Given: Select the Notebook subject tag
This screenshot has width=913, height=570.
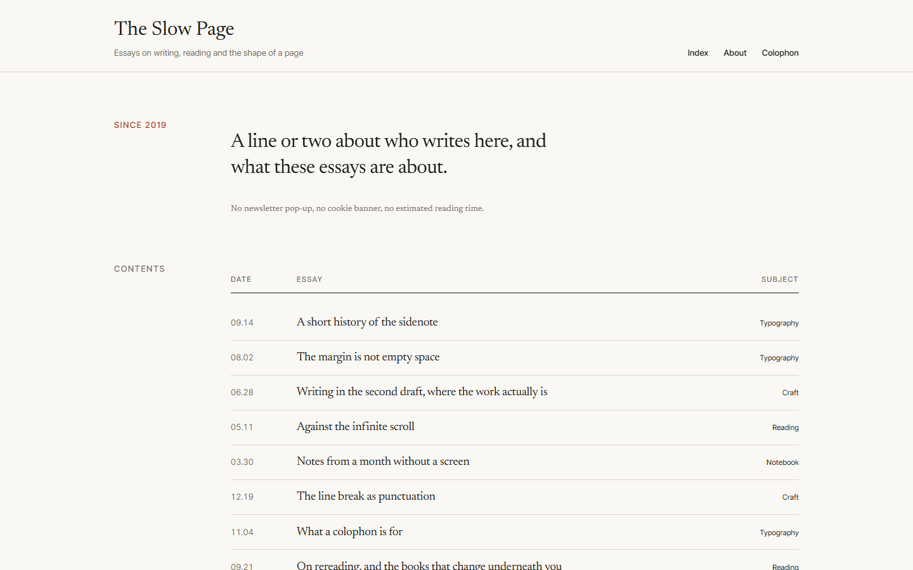Looking at the screenshot, I should coord(782,462).
